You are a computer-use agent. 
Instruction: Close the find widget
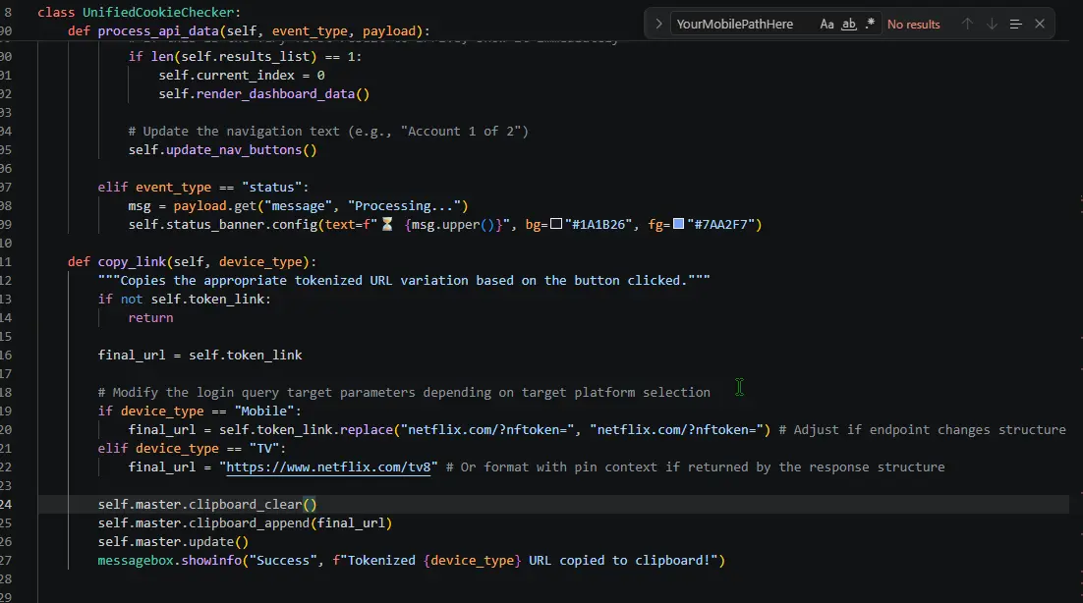pyautogui.click(x=1040, y=25)
